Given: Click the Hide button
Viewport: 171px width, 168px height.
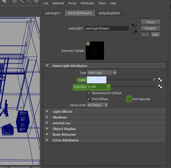Looking at the screenshot, I should point(155,35).
